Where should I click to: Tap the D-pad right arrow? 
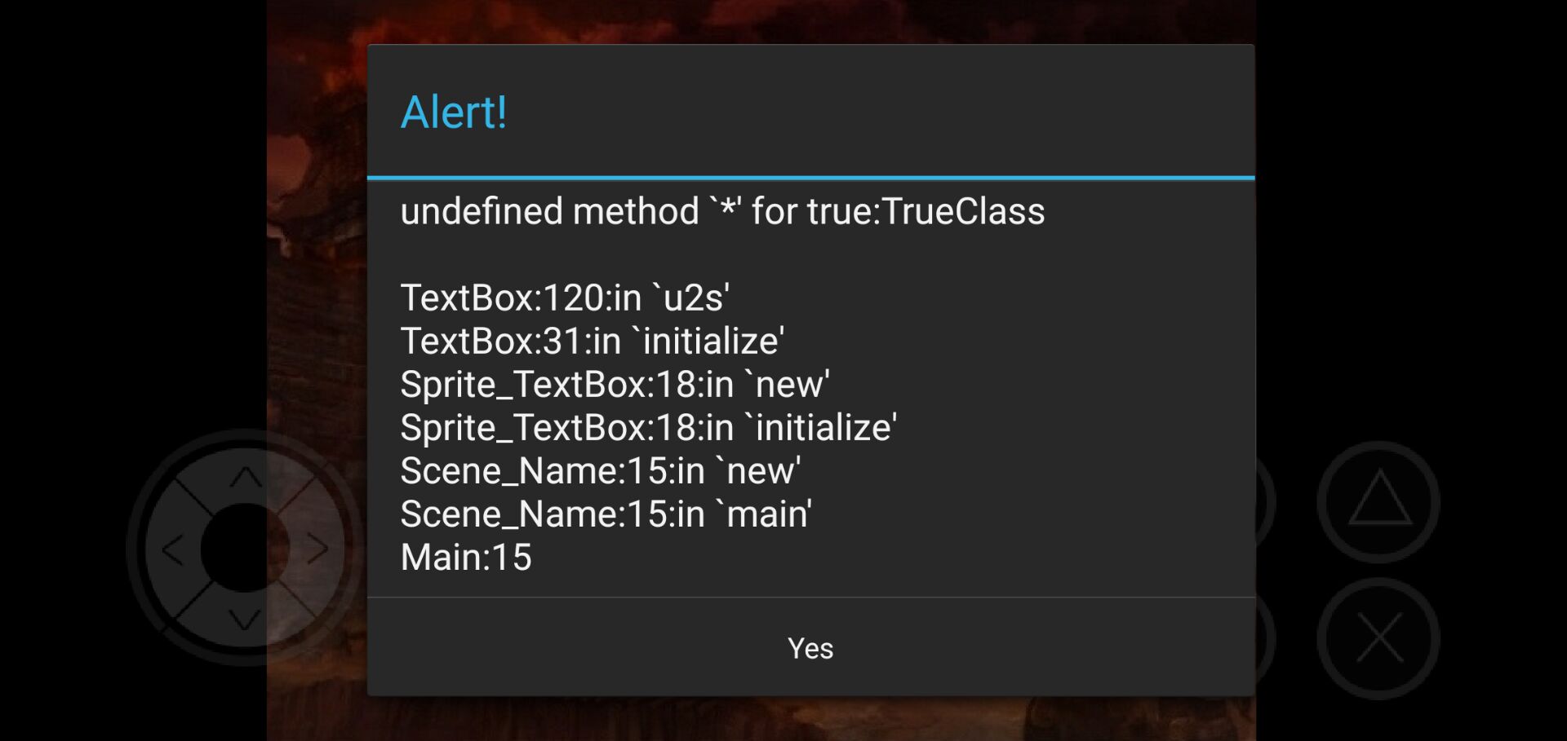point(317,548)
